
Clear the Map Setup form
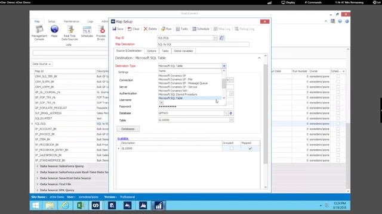[134, 29]
